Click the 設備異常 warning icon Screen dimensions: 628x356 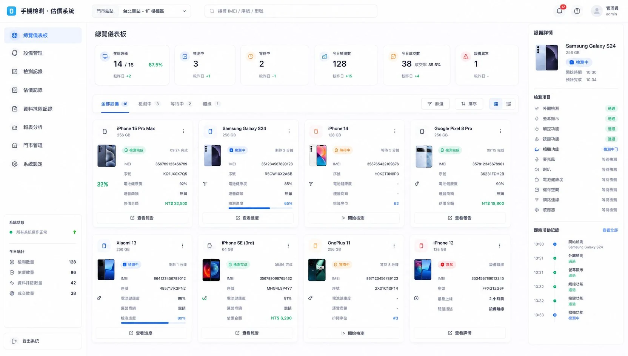(x=466, y=57)
